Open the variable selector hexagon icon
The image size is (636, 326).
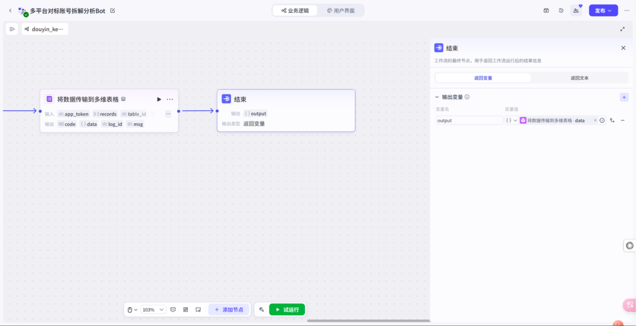click(x=602, y=120)
